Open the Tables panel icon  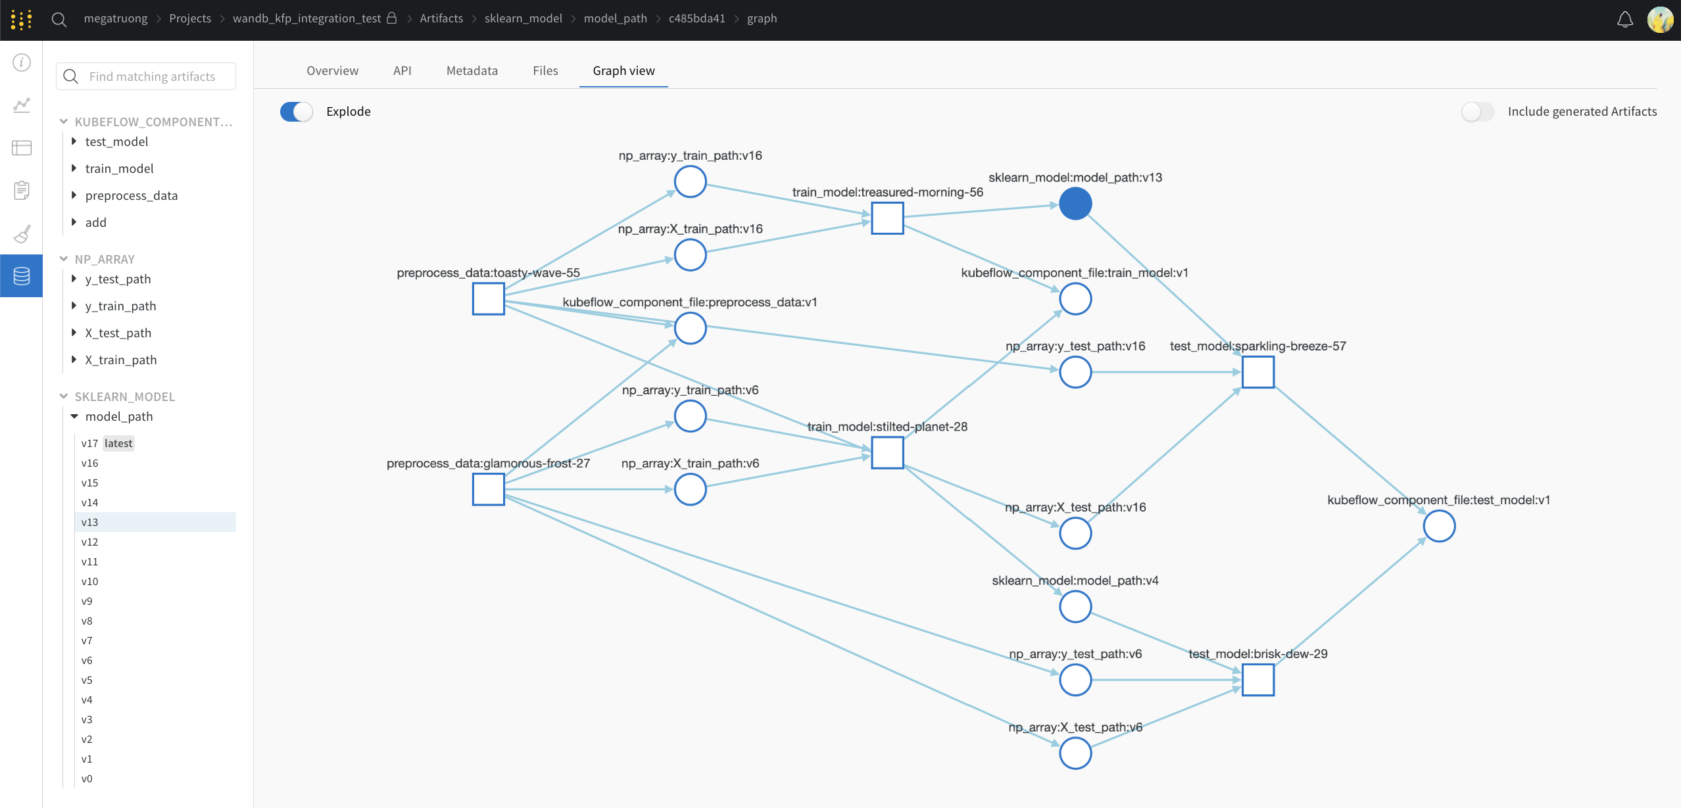(x=21, y=147)
